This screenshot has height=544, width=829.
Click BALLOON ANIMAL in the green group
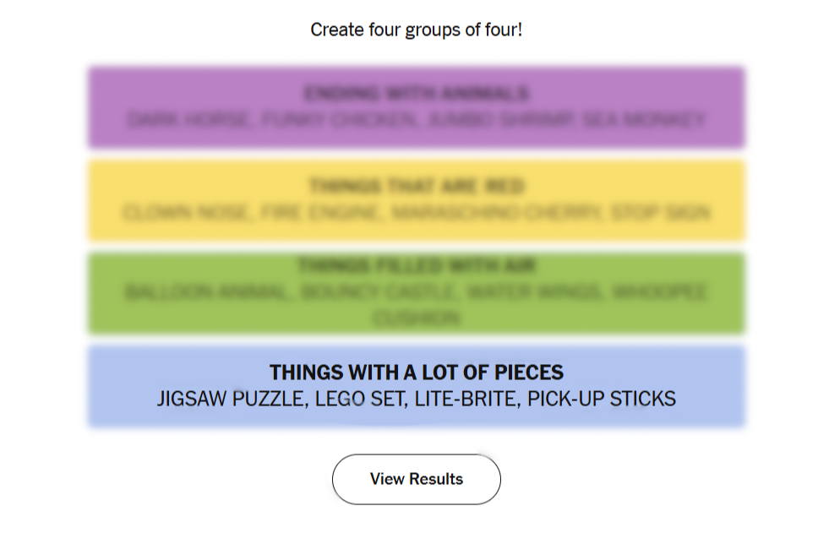[205, 293]
